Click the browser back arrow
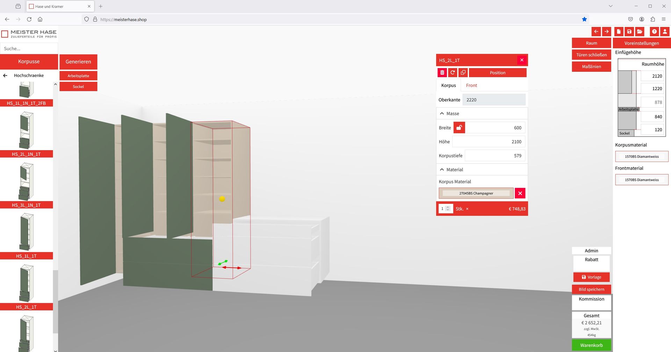This screenshot has height=352, width=671. pos(7,20)
